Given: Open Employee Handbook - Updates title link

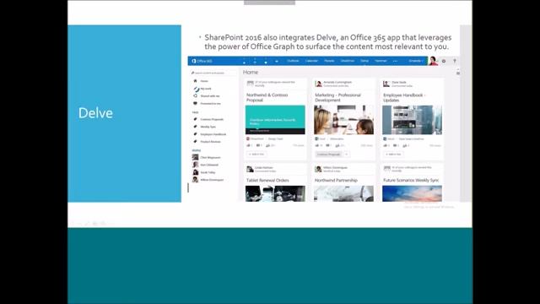Looking at the screenshot, I should click(405, 98).
